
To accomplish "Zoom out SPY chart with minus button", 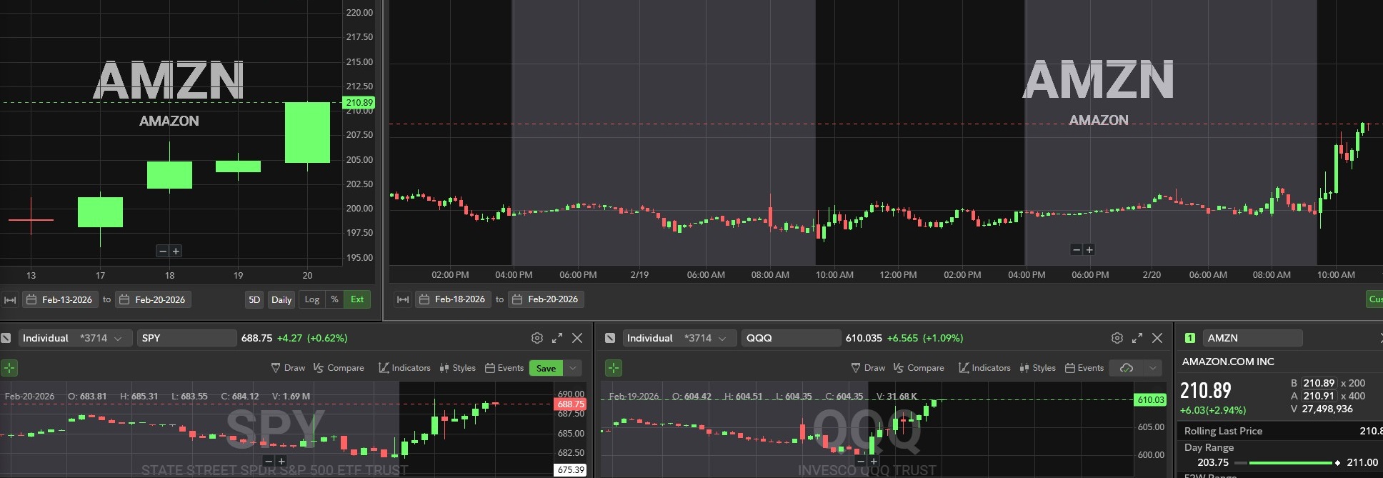I will 269,461.
